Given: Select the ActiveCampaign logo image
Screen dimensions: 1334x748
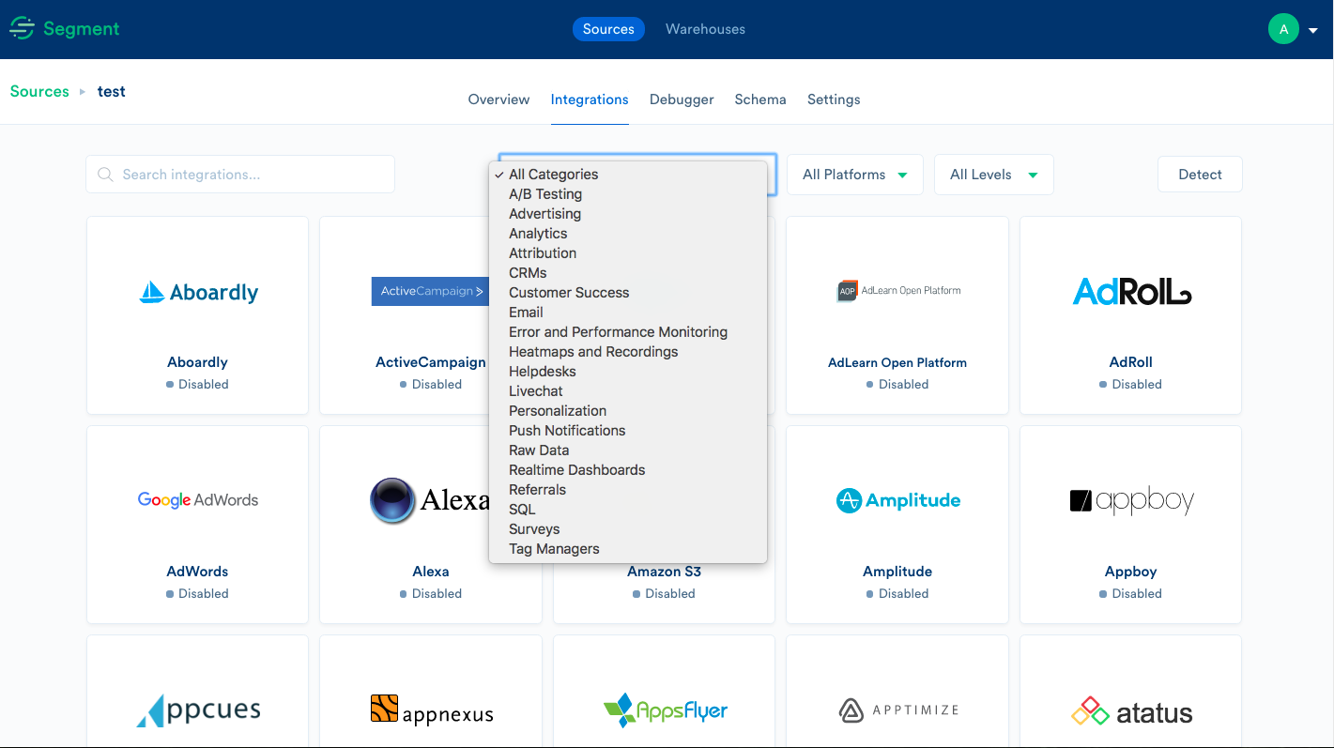Looking at the screenshot, I should pos(430,291).
